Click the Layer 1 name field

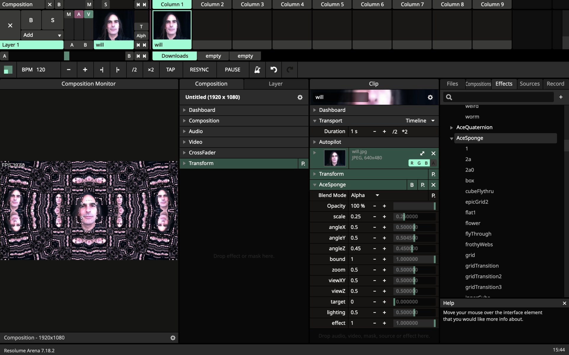coord(32,45)
